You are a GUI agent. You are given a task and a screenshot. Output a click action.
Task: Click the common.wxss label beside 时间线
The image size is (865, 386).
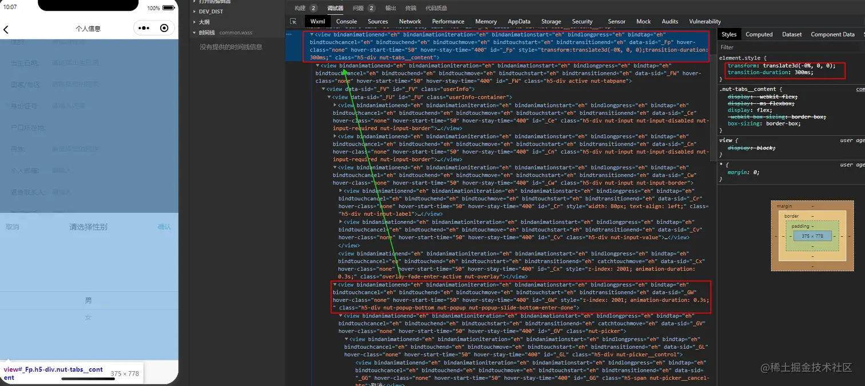point(235,33)
